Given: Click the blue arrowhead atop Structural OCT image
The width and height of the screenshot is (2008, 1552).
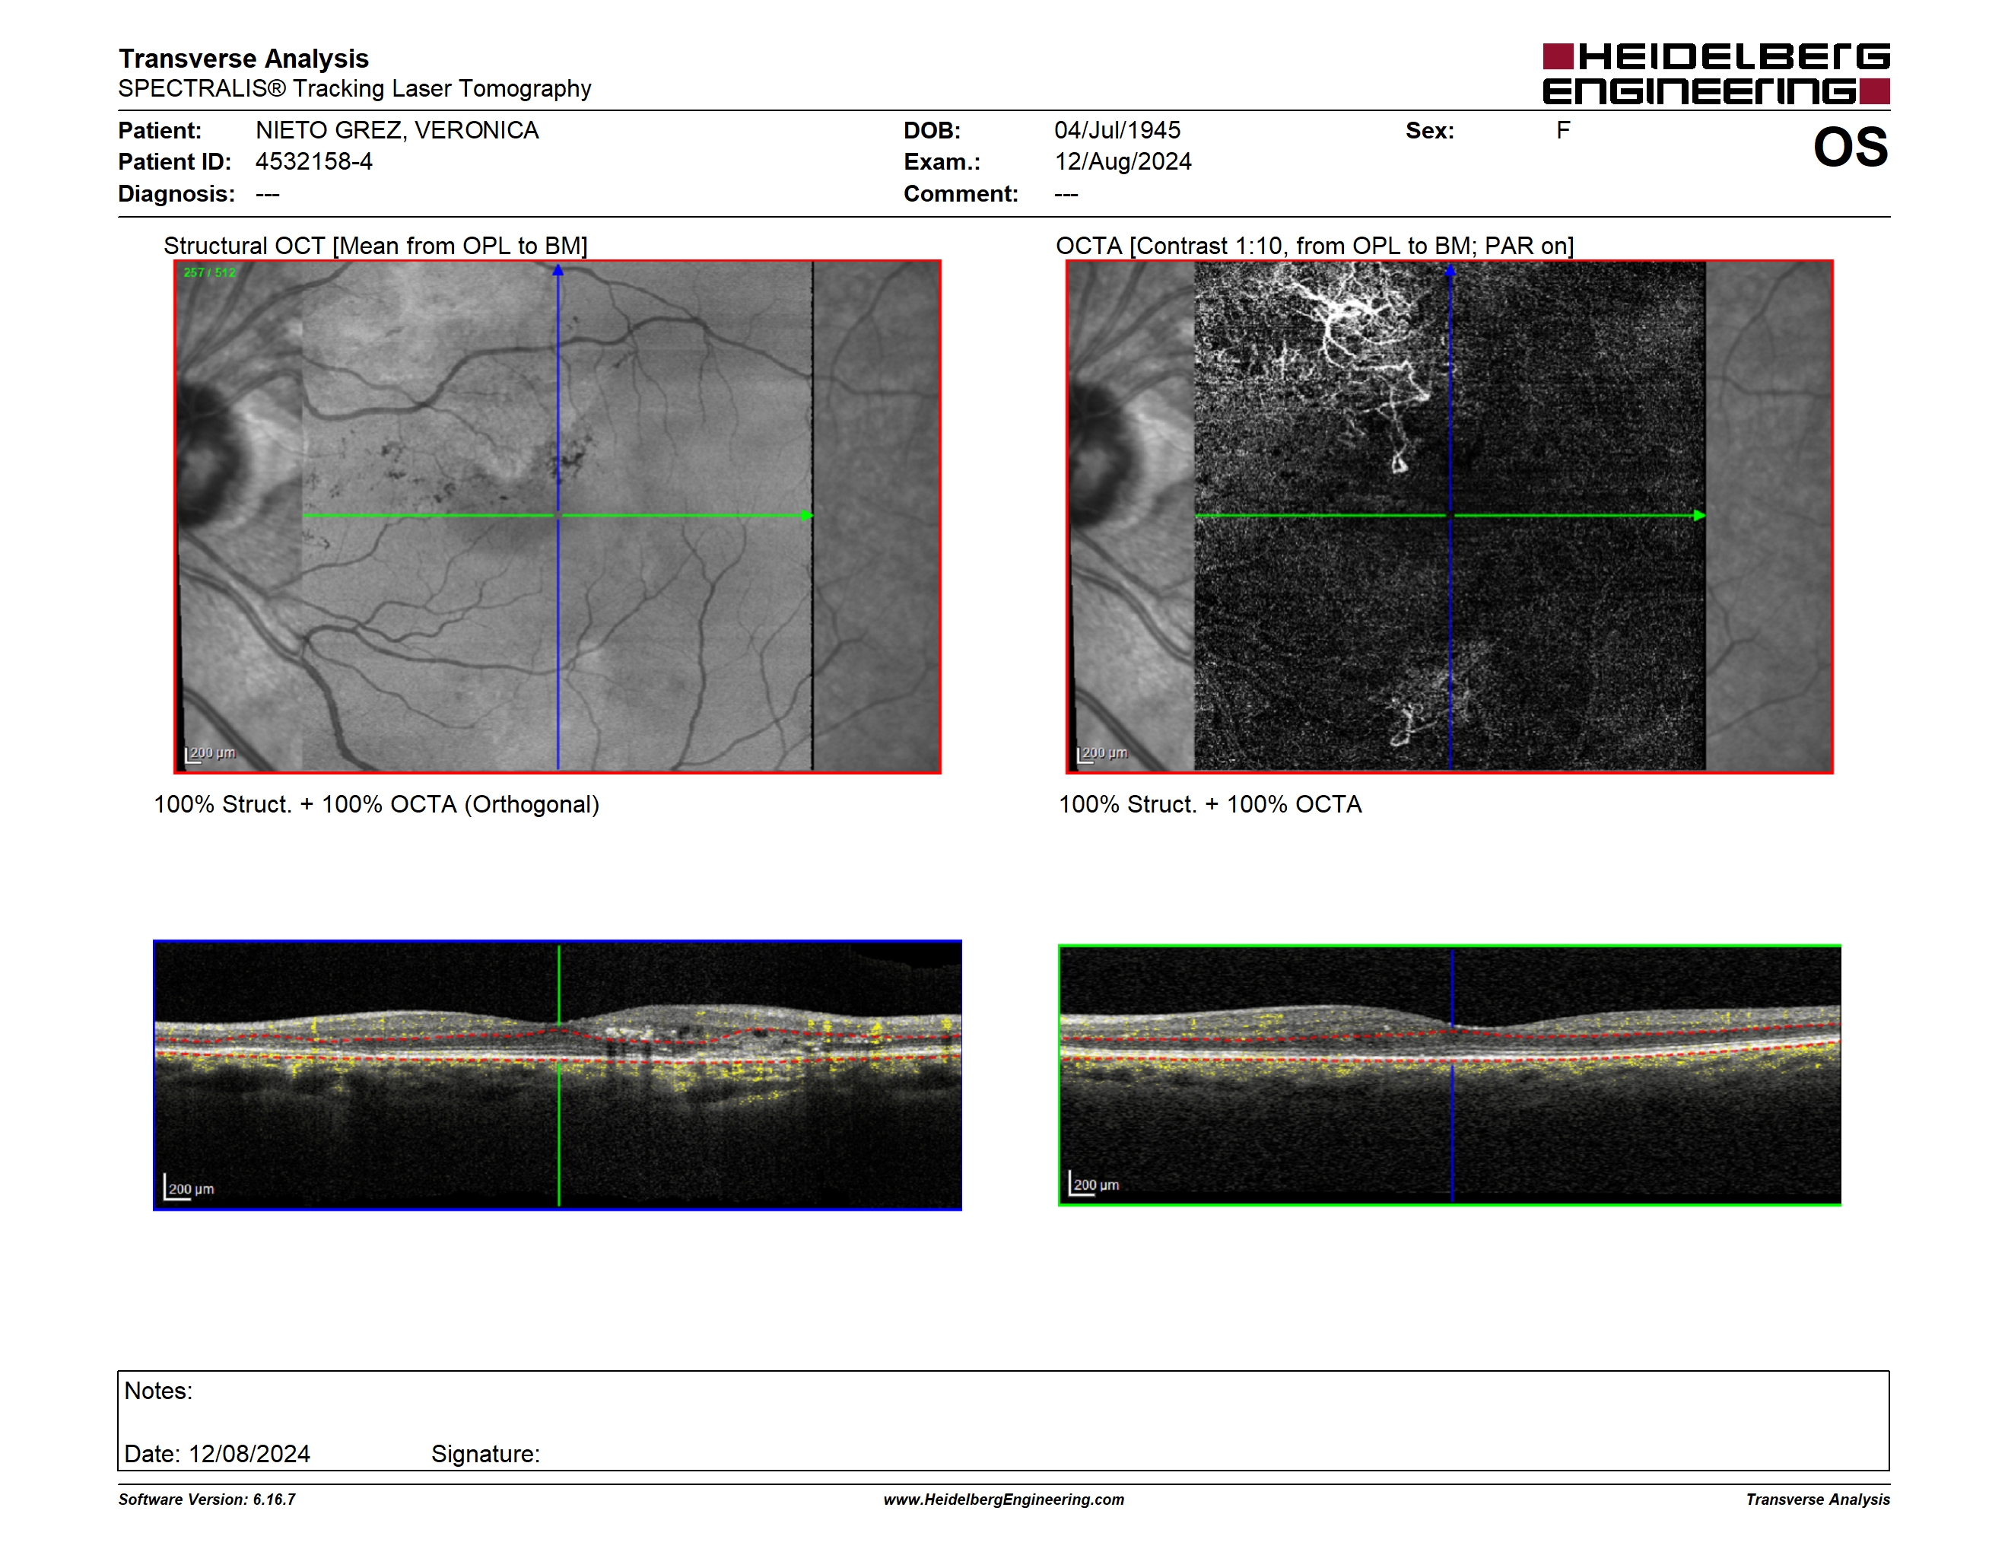Looking at the screenshot, I should pos(558,270).
